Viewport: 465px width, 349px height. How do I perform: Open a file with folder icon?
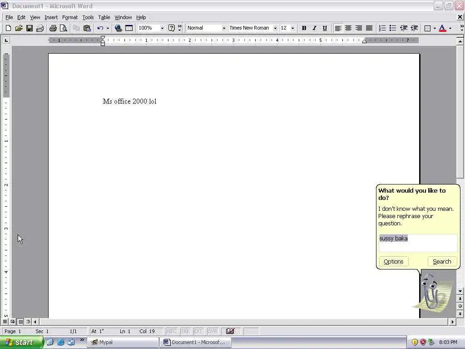pyautogui.click(x=19, y=28)
